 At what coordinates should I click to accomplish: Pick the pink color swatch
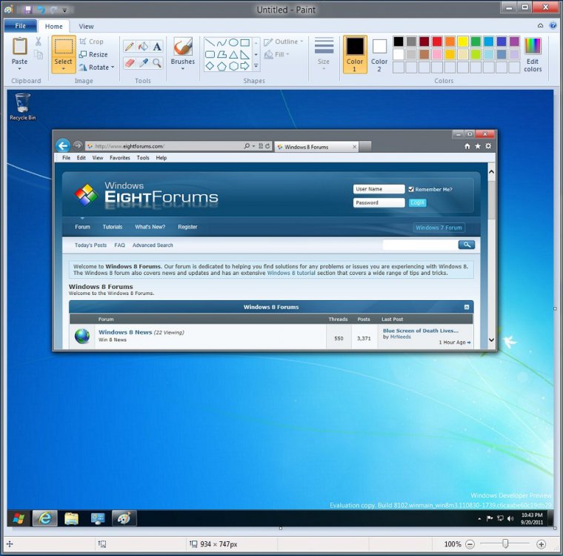click(x=437, y=55)
